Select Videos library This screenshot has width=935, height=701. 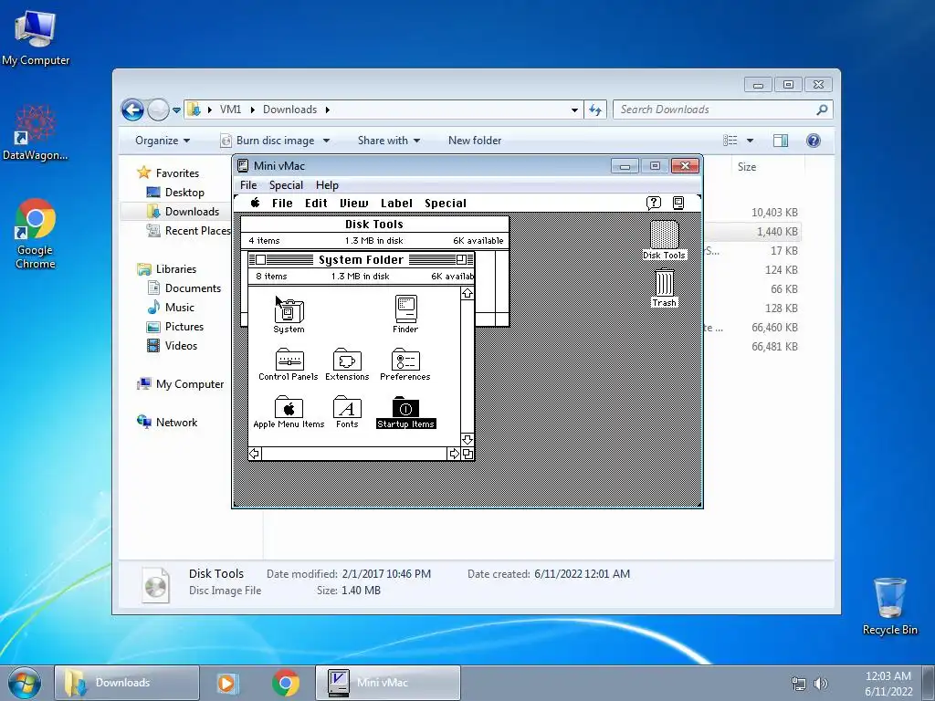[181, 346]
